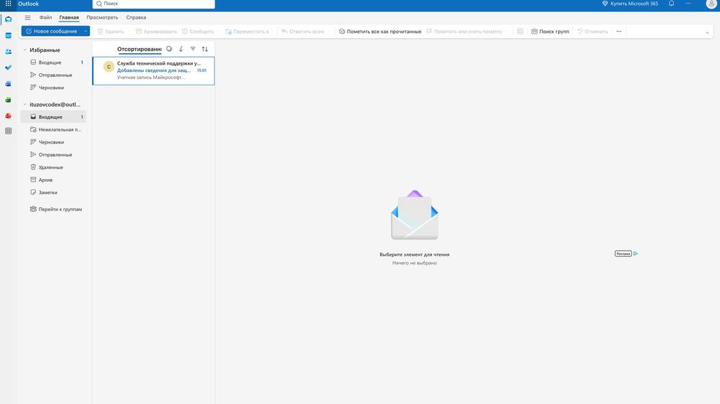Viewport: 720px width, 404px height.
Task: Open Отправленные under the account
Action: pyautogui.click(x=54, y=155)
